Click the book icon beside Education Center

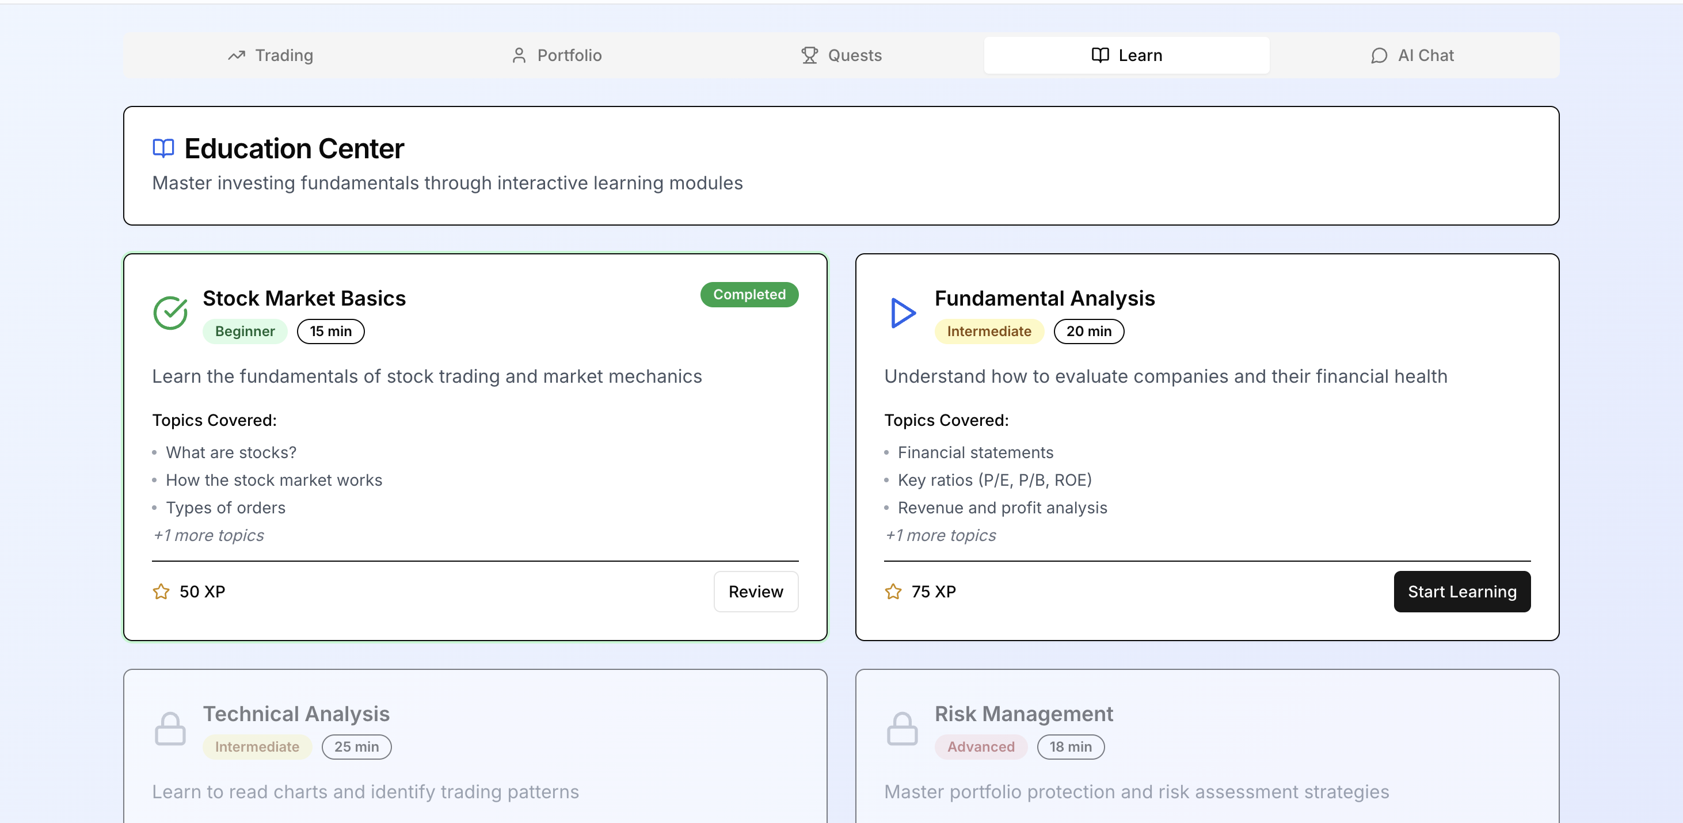pyautogui.click(x=163, y=148)
